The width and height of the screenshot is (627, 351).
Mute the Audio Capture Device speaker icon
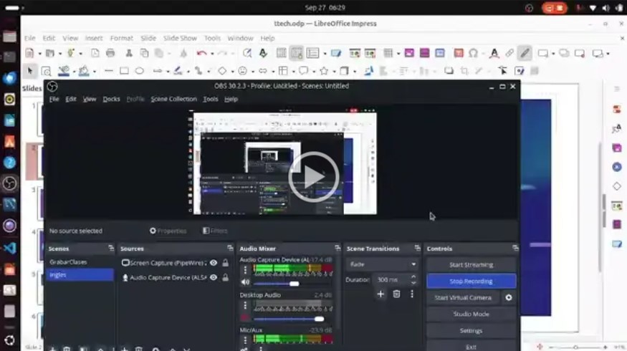245,283
